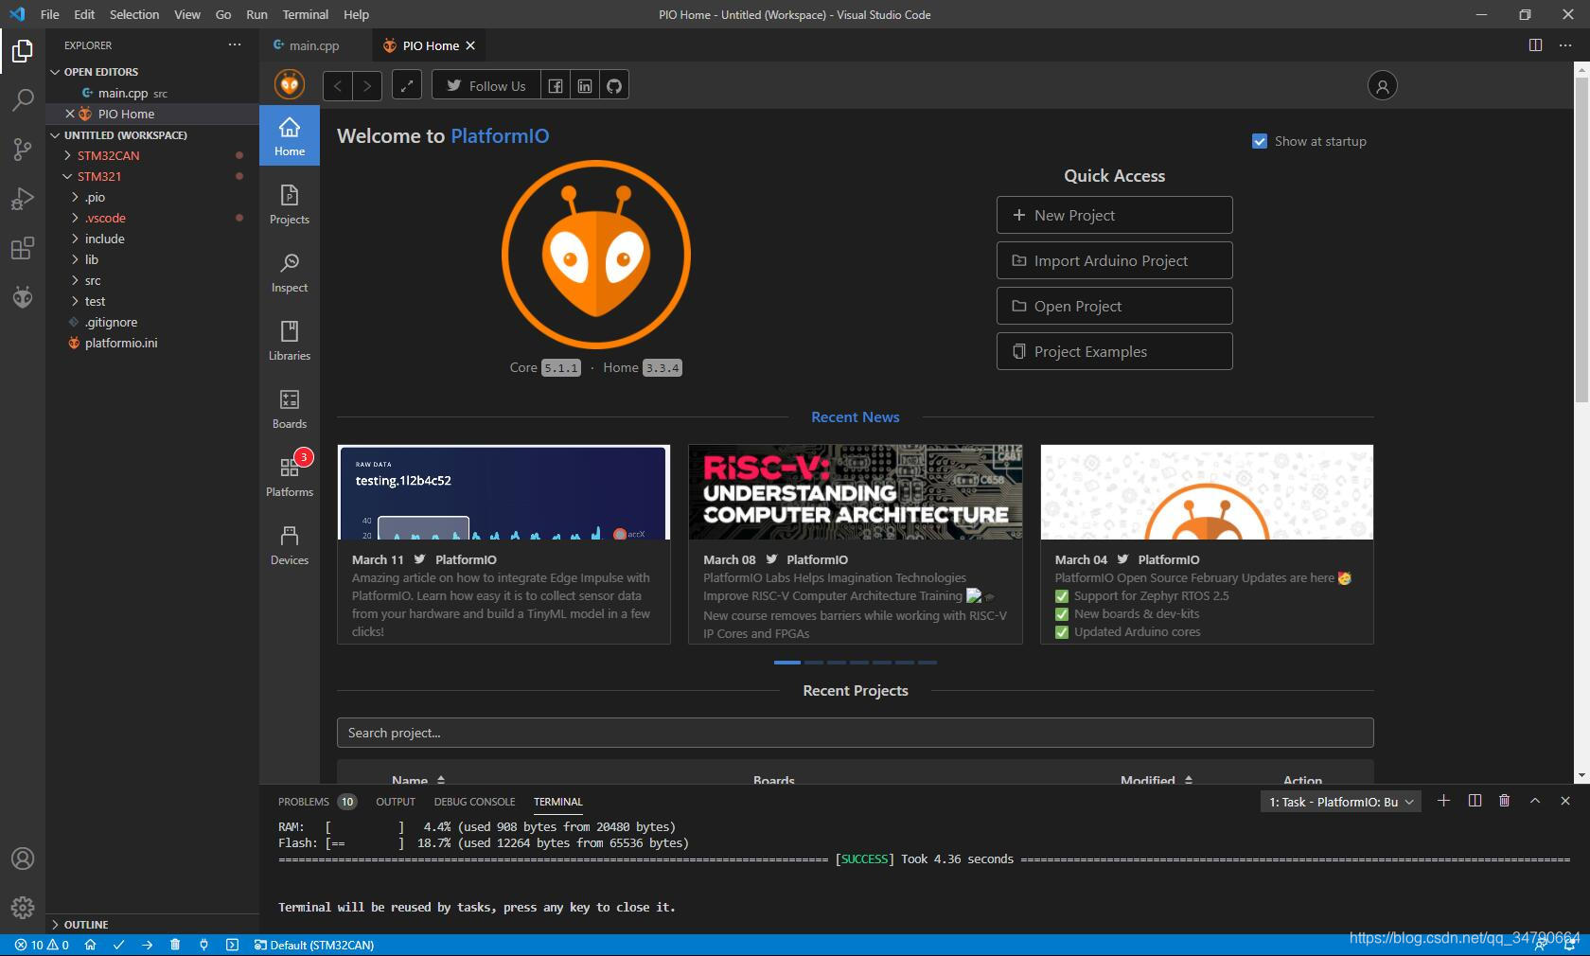Open the RISC-V news card thumbnail
The image size is (1590, 956).
pos(856,492)
